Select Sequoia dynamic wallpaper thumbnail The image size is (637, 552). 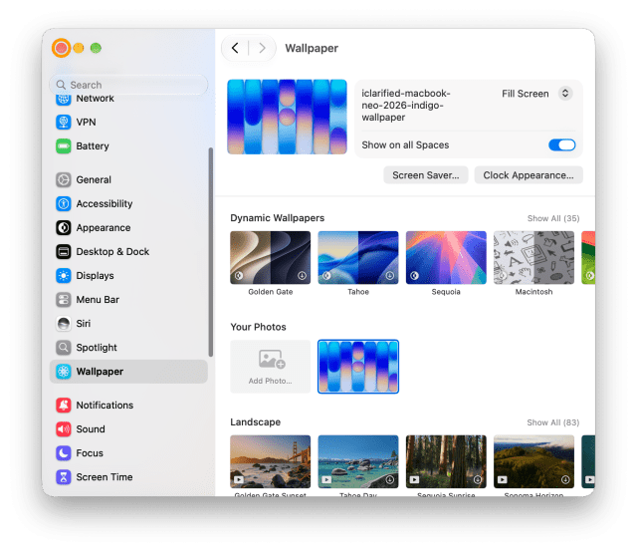point(446,257)
